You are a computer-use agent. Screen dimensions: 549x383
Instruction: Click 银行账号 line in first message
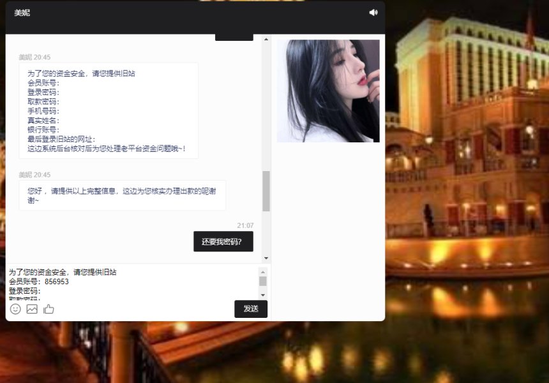43,130
